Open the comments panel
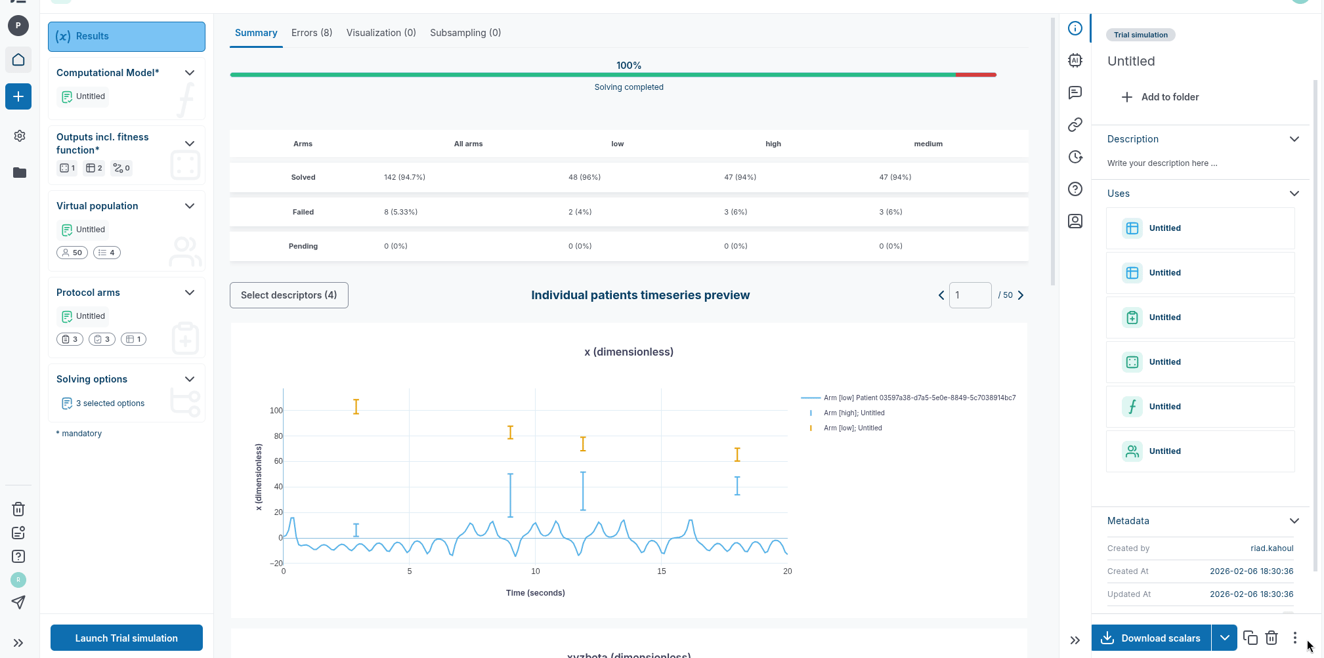Image resolution: width=1324 pixels, height=658 pixels. [x=1075, y=93]
